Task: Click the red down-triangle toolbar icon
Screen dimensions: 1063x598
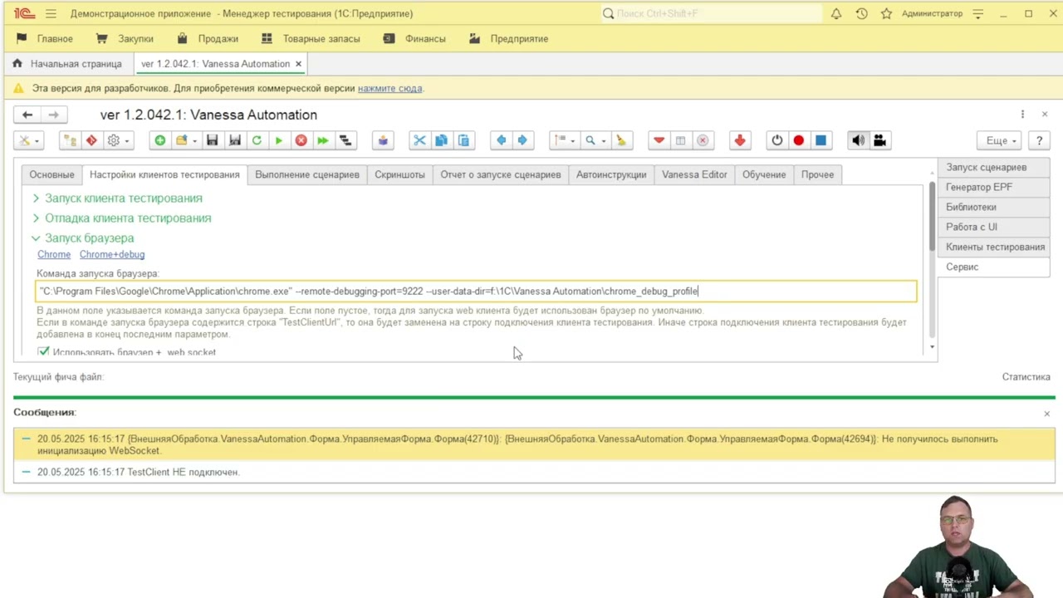Action: point(659,140)
